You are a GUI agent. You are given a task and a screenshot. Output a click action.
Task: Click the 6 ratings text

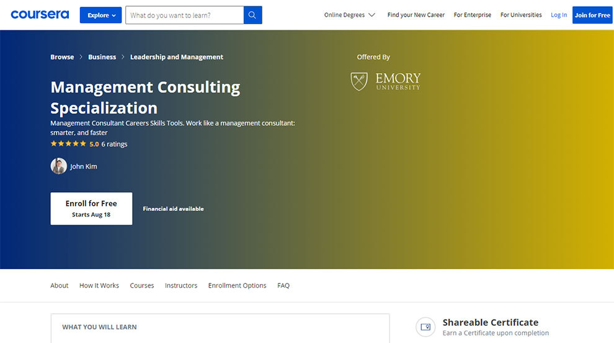click(114, 144)
